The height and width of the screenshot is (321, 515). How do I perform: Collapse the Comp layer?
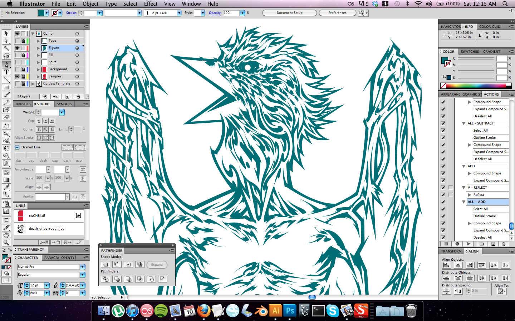click(33, 34)
